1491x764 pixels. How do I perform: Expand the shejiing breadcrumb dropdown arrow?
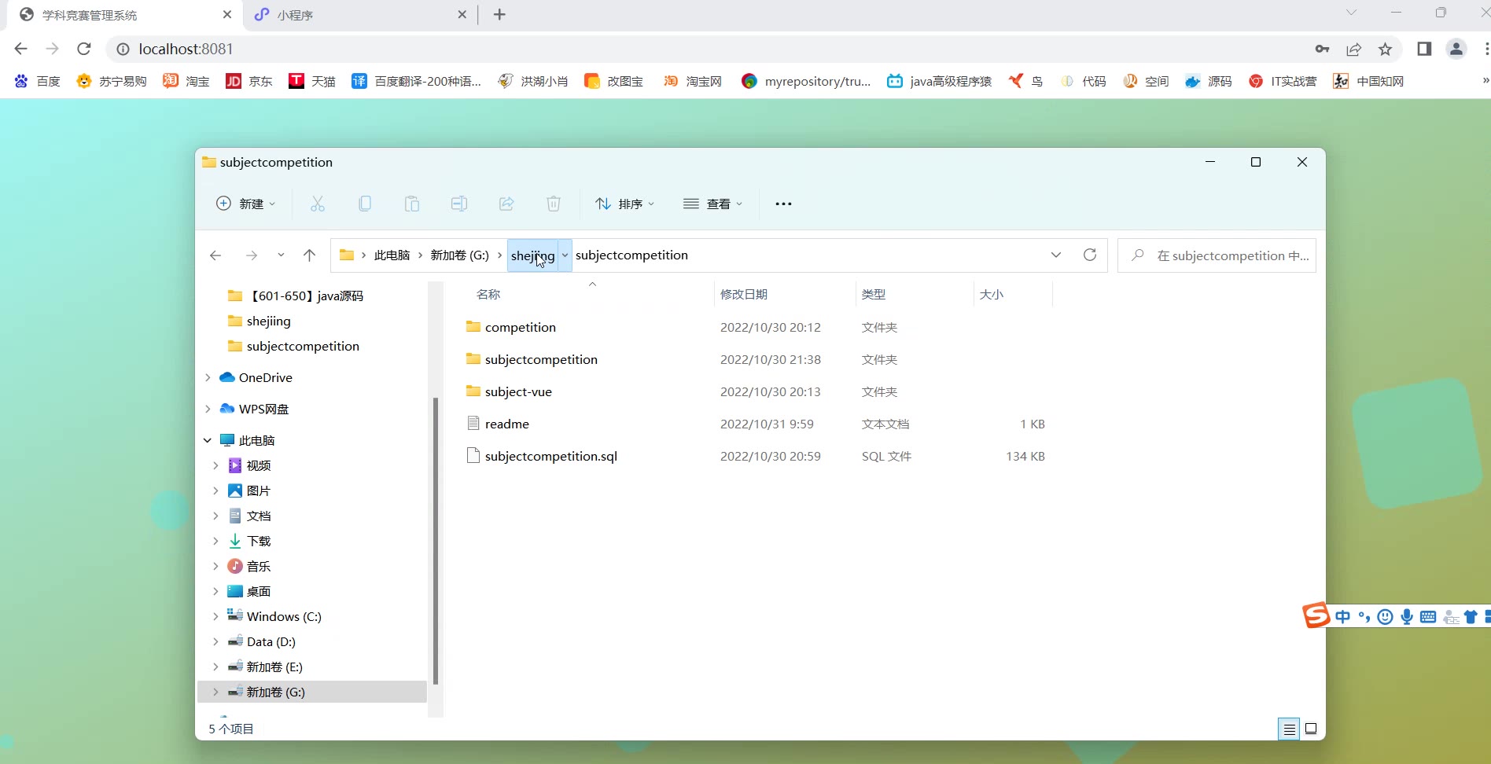point(565,255)
